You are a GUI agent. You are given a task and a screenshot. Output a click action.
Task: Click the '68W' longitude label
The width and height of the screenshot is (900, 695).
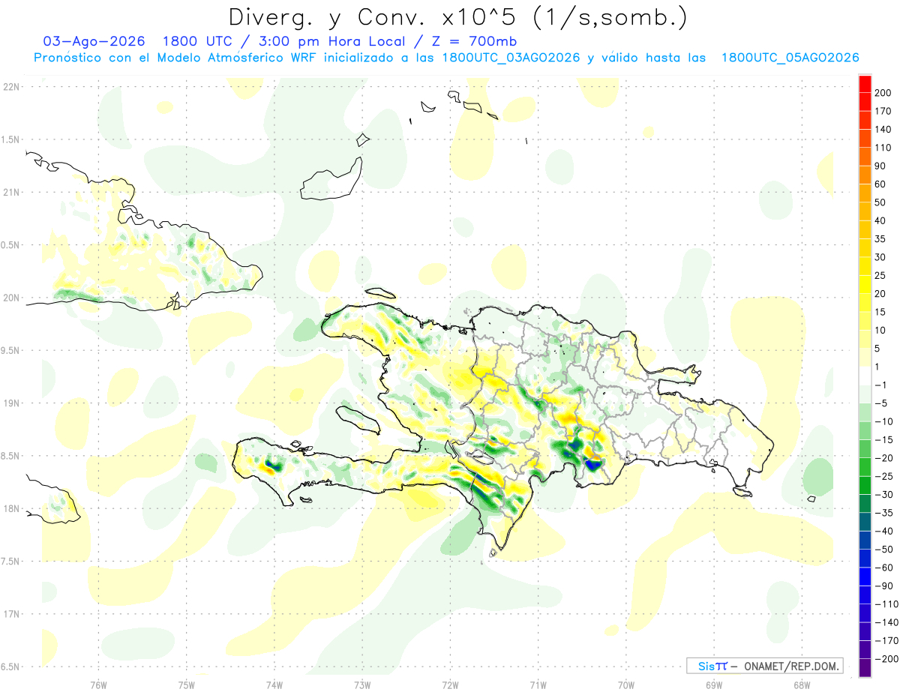(x=802, y=685)
